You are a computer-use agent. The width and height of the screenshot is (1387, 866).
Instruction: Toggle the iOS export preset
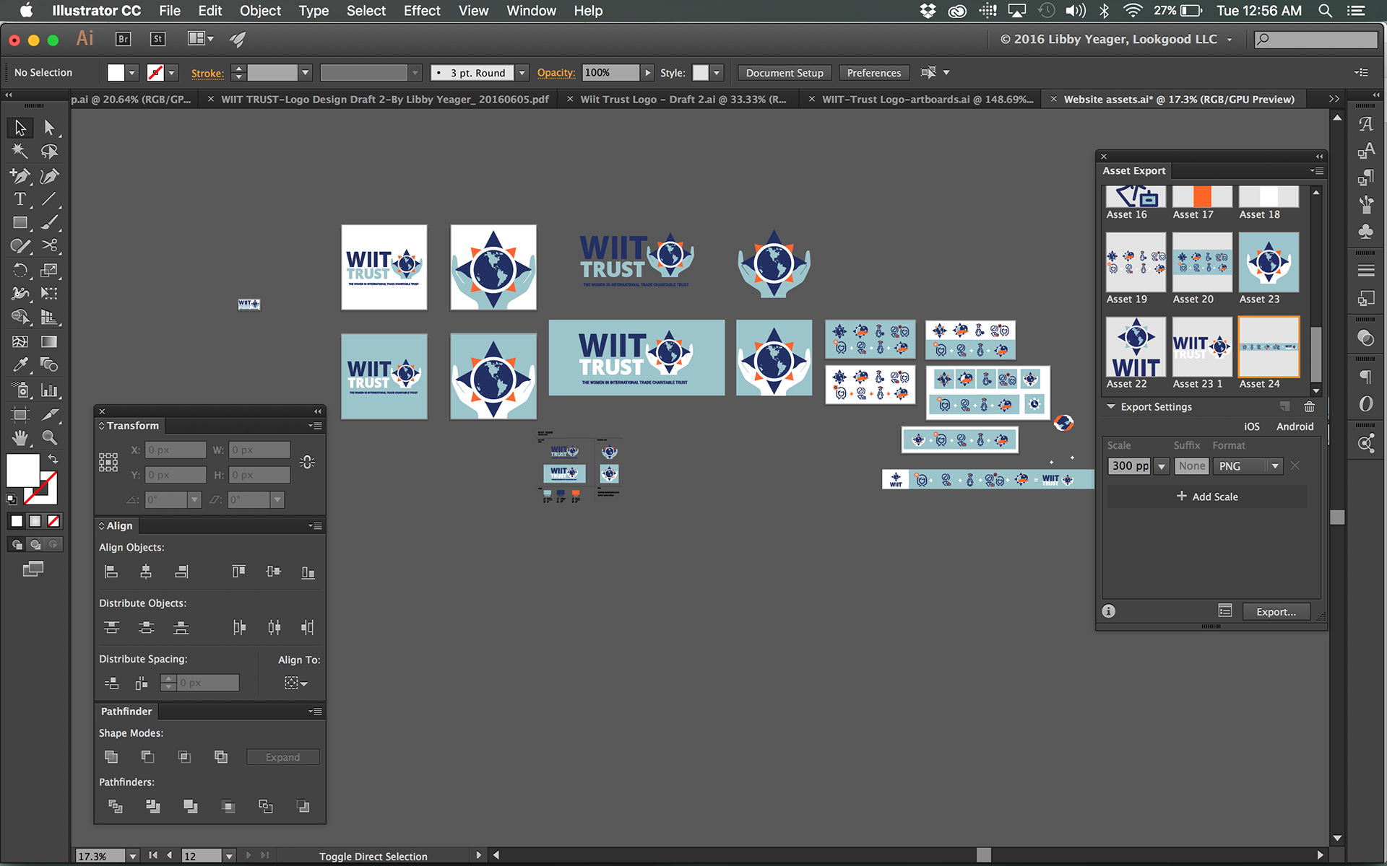(x=1251, y=427)
